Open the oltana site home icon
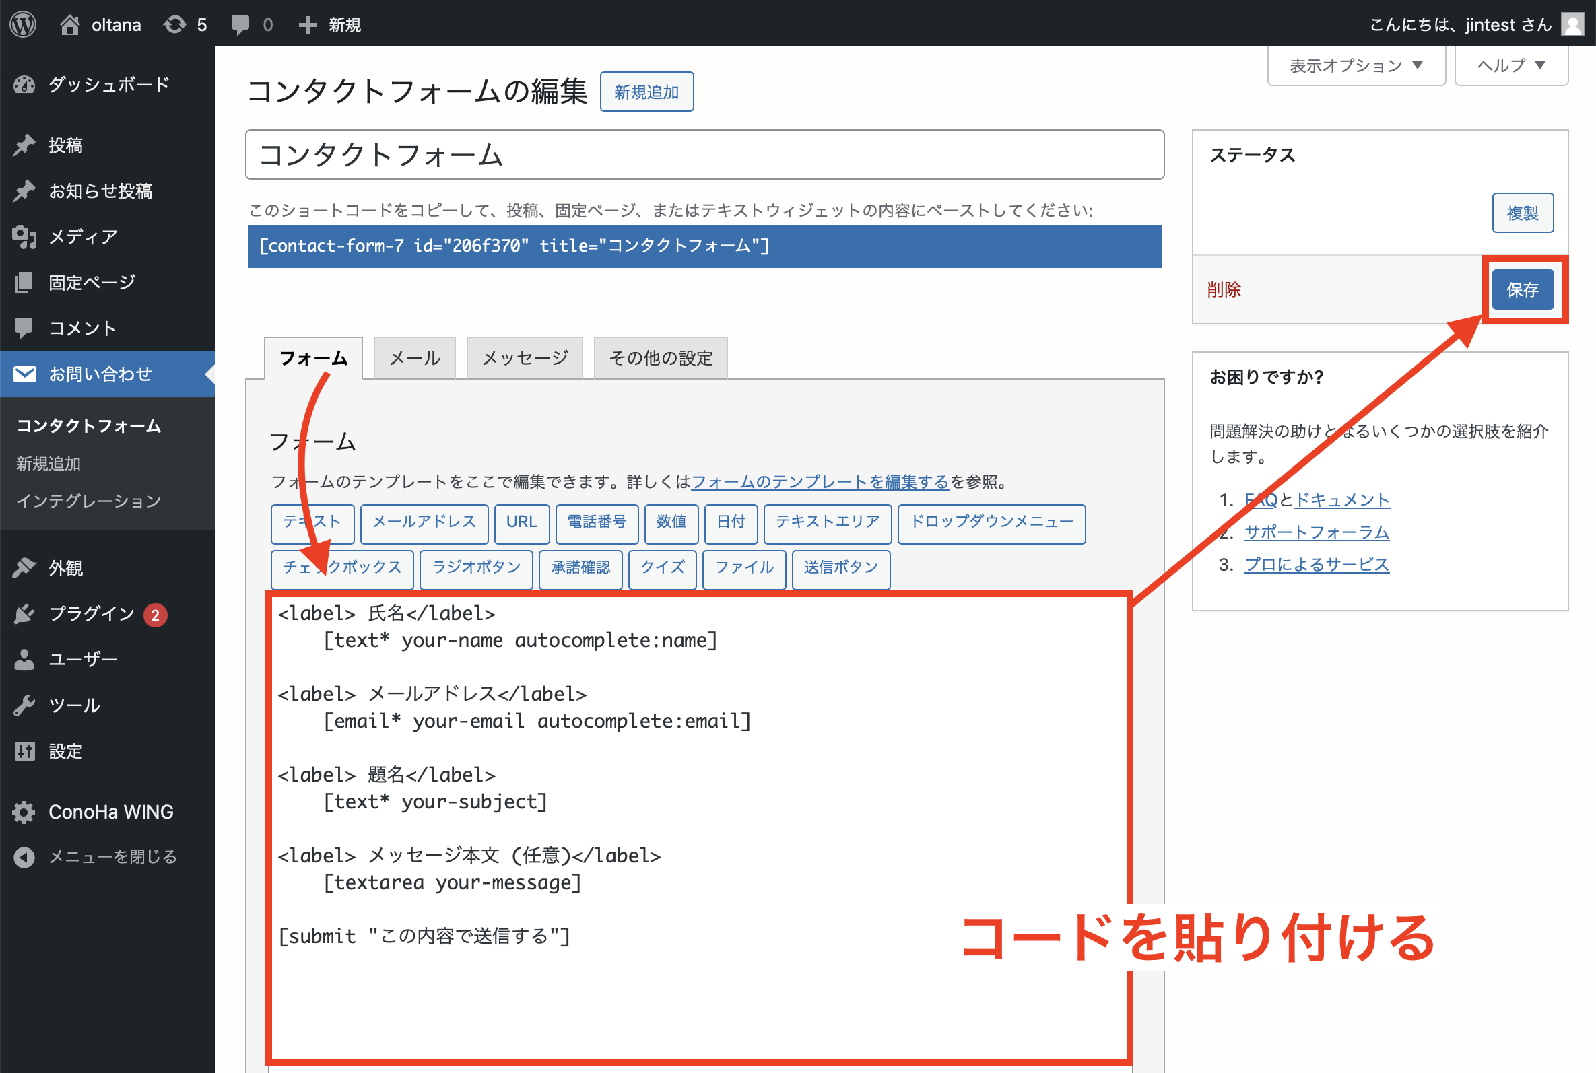1596x1073 pixels. 69,25
